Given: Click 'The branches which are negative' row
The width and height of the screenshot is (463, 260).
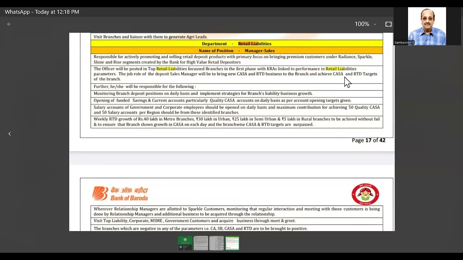Looking at the screenshot, I should pos(237,228).
